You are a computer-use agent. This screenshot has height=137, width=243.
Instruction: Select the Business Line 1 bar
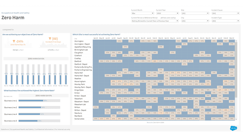coord(31,101)
